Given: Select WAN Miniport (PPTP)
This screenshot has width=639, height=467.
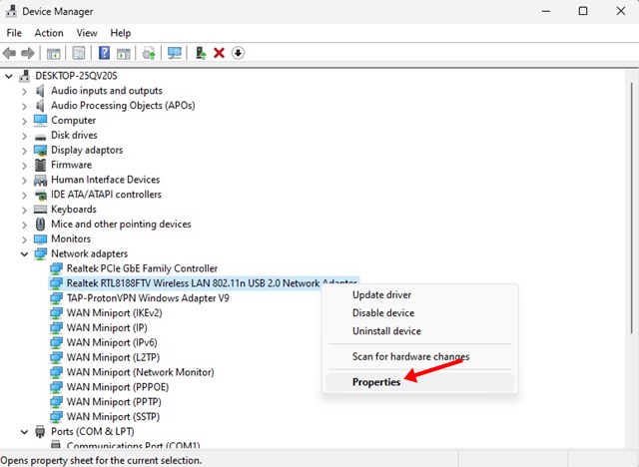Looking at the screenshot, I should (x=114, y=402).
